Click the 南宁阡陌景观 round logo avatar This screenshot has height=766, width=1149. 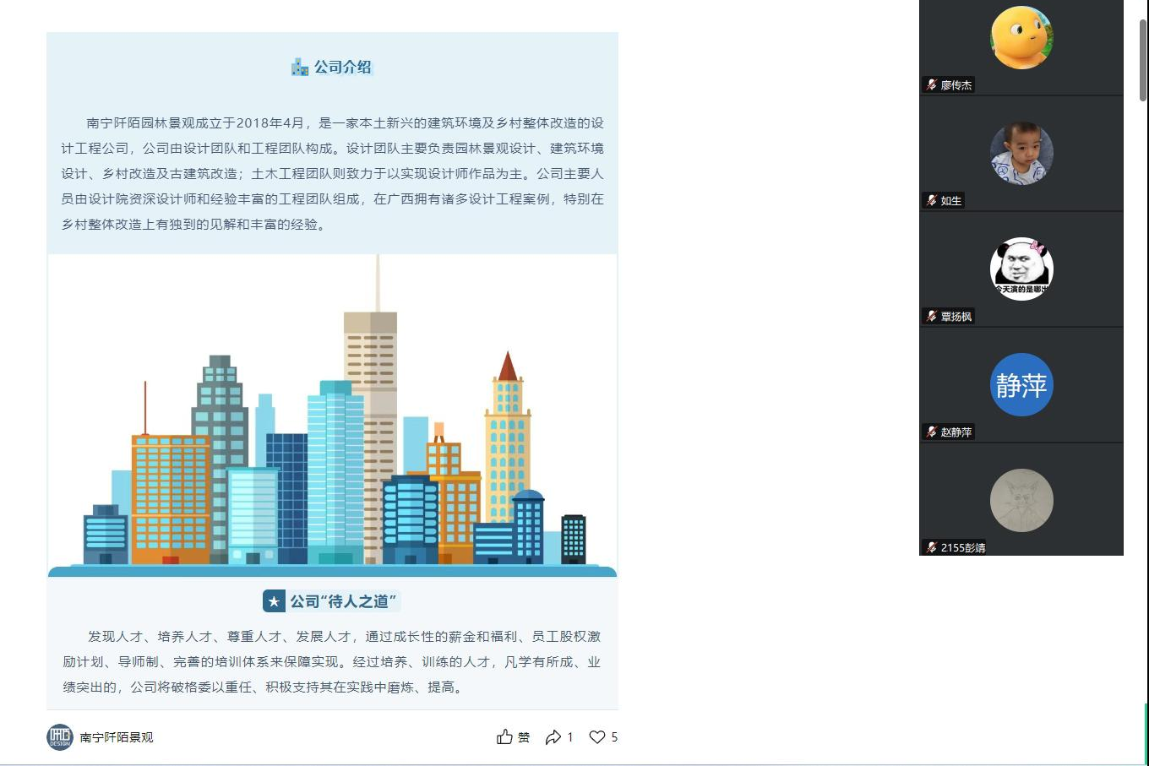[x=60, y=737]
